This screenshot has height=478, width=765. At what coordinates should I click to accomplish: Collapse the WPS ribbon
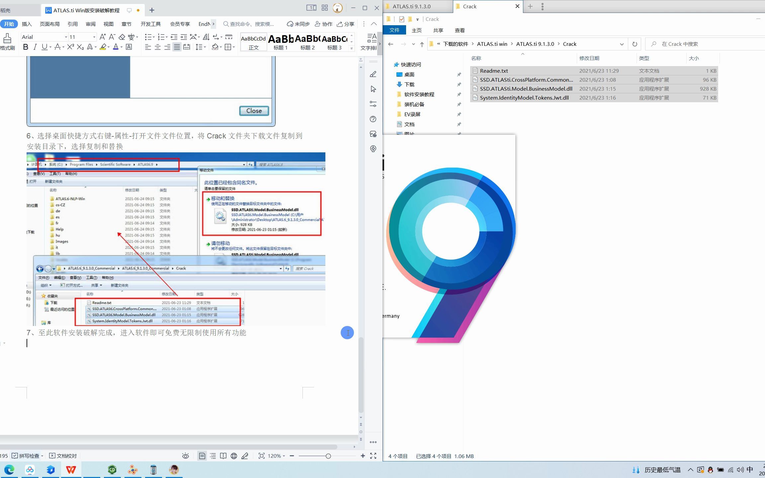tap(374, 24)
